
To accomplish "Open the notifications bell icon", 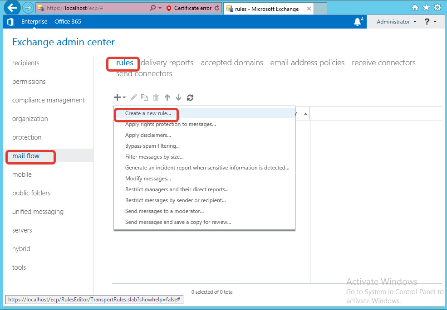I will pyautogui.click(x=357, y=22).
